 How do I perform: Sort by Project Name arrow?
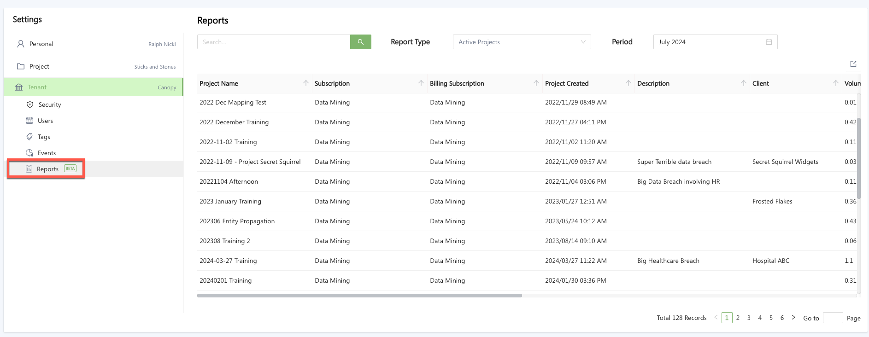306,83
